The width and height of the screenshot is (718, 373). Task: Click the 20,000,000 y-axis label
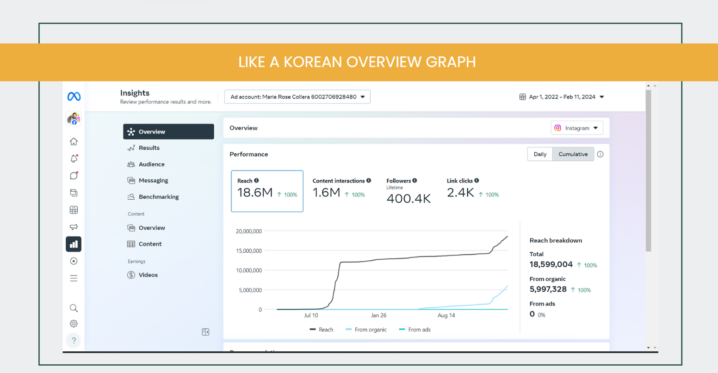click(249, 231)
